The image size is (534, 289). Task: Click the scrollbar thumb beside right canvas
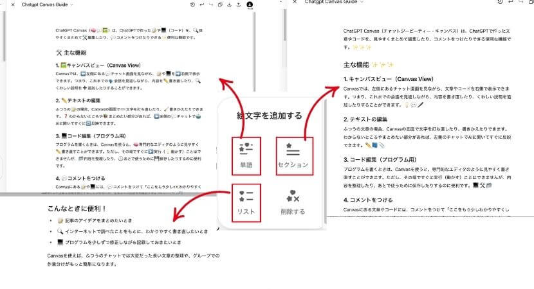pyautogui.click(x=285, y=26)
